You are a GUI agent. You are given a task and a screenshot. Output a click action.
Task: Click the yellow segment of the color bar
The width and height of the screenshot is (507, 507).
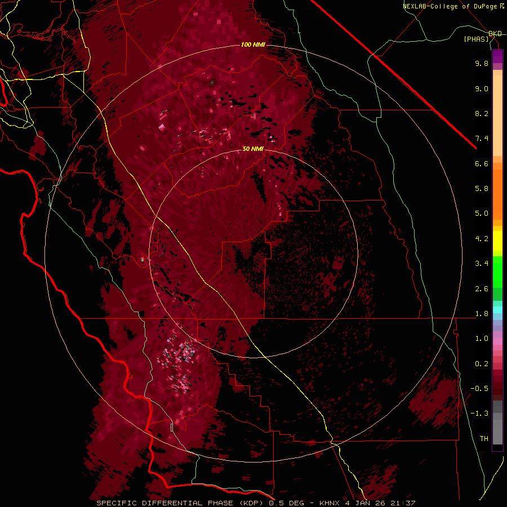click(497, 241)
